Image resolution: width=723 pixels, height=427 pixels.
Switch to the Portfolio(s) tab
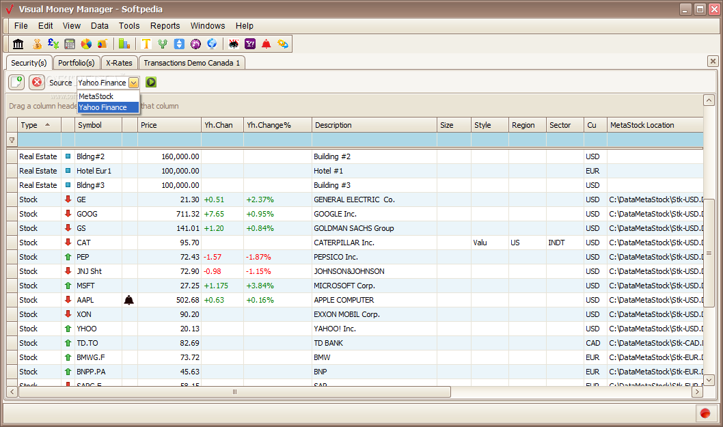tap(77, 63)
